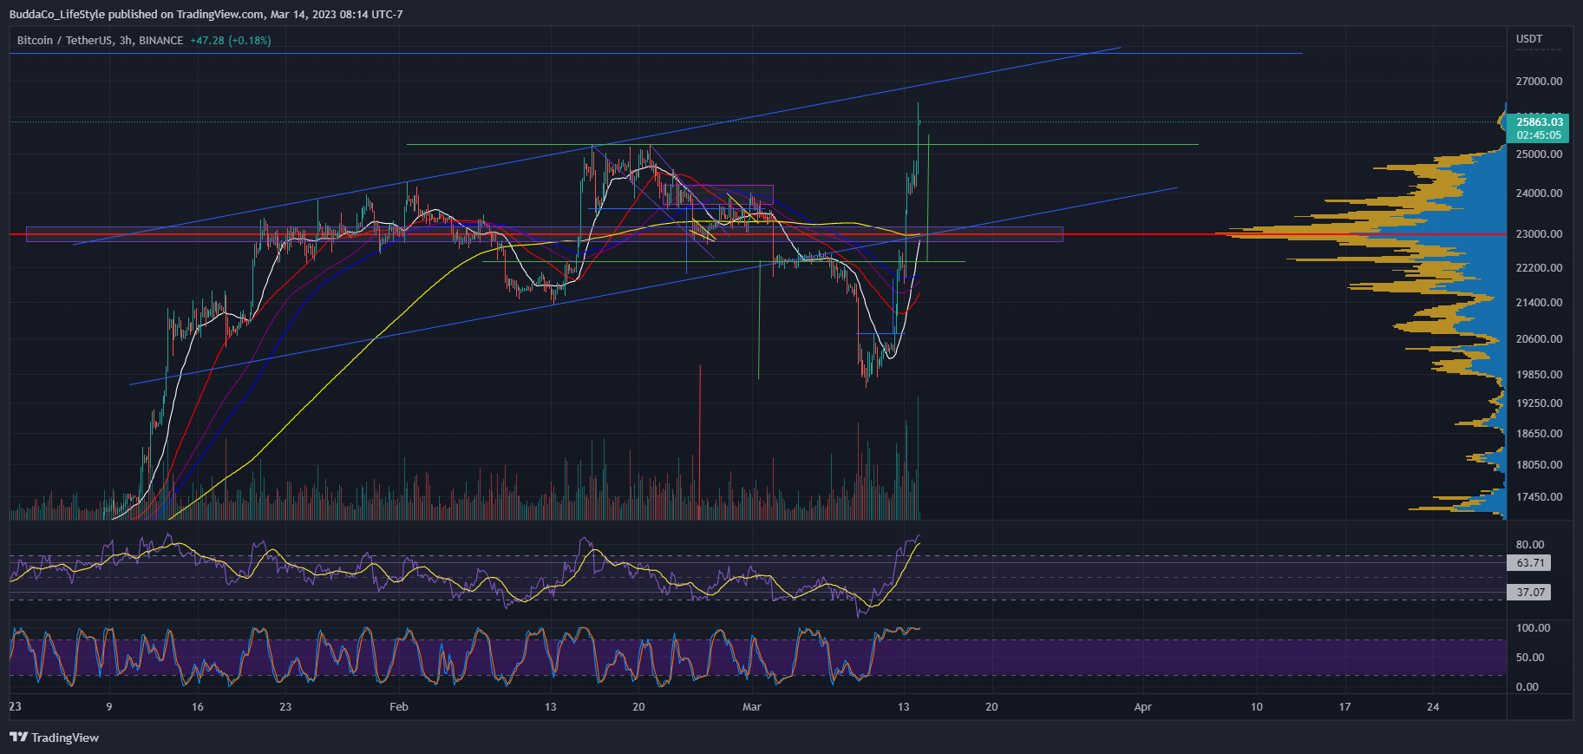The width and height of the screenshot is (1583, 754).
Task: Click the 22200.00 price axis label
Action: pos(1539,268)
